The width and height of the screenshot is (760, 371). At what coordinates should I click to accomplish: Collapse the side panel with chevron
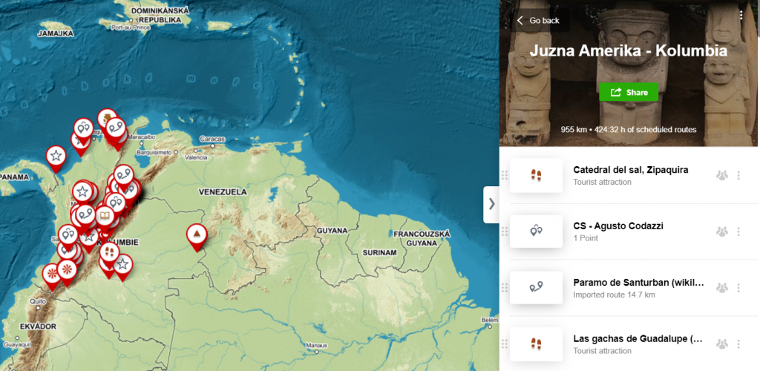coord(491,204)
